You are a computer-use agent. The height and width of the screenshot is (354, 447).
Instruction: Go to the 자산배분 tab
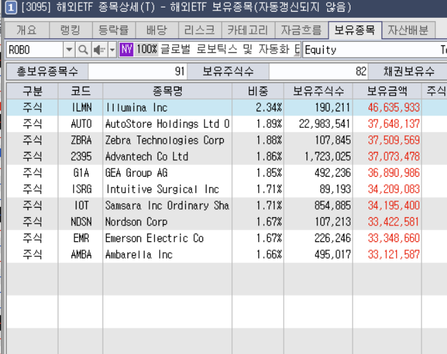408,30
